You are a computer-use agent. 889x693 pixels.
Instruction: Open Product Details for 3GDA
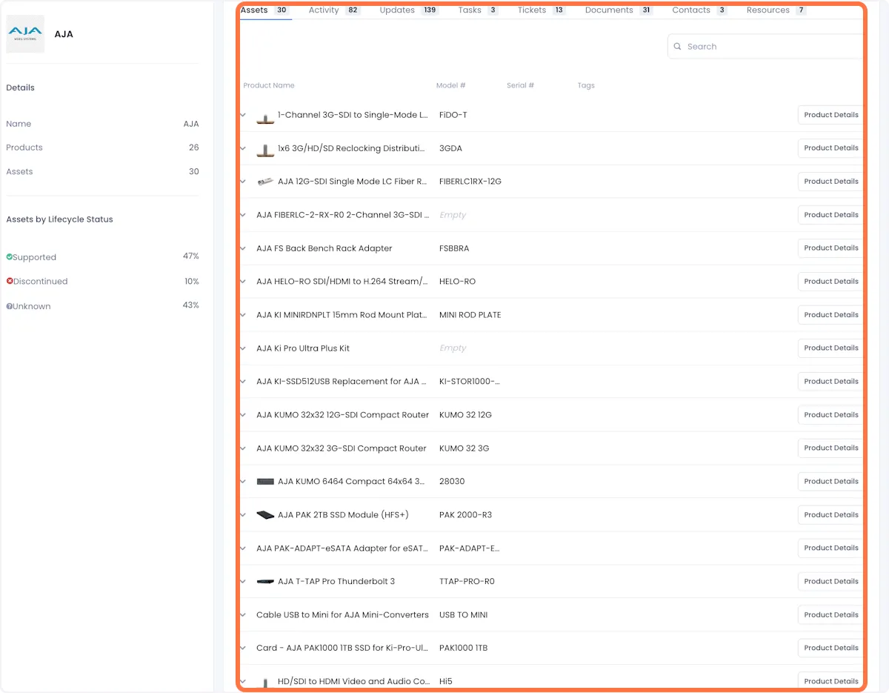tap(831, 148)
